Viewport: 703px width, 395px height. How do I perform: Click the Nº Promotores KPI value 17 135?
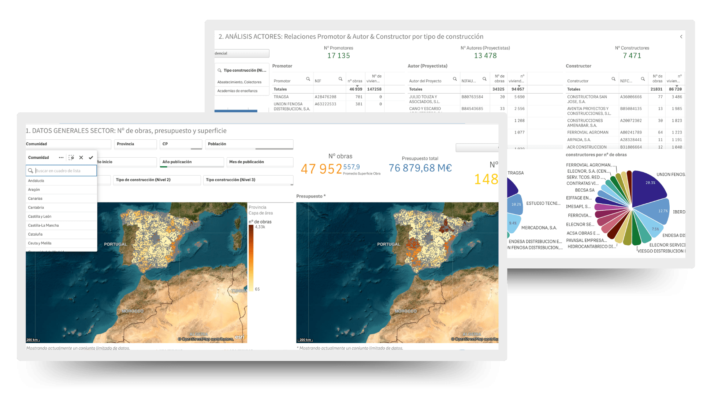339,56
